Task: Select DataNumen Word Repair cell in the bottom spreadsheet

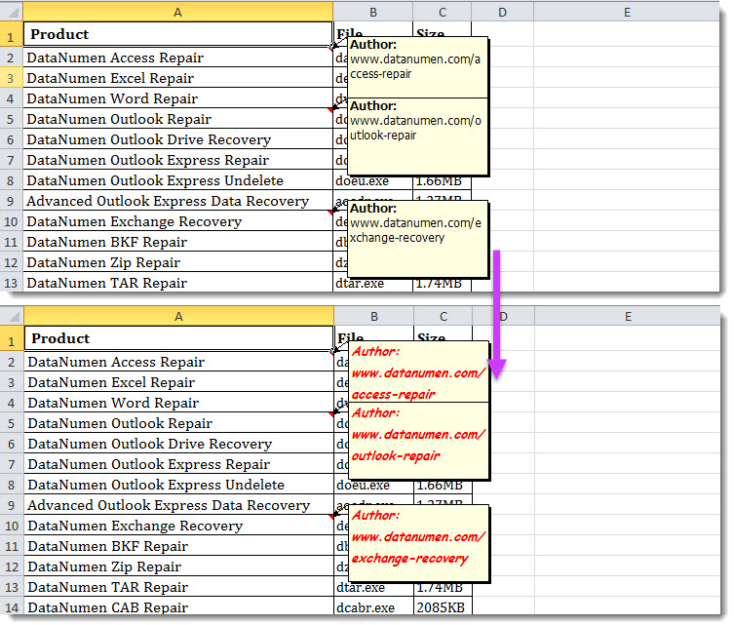Action: [x=178, y=403]
